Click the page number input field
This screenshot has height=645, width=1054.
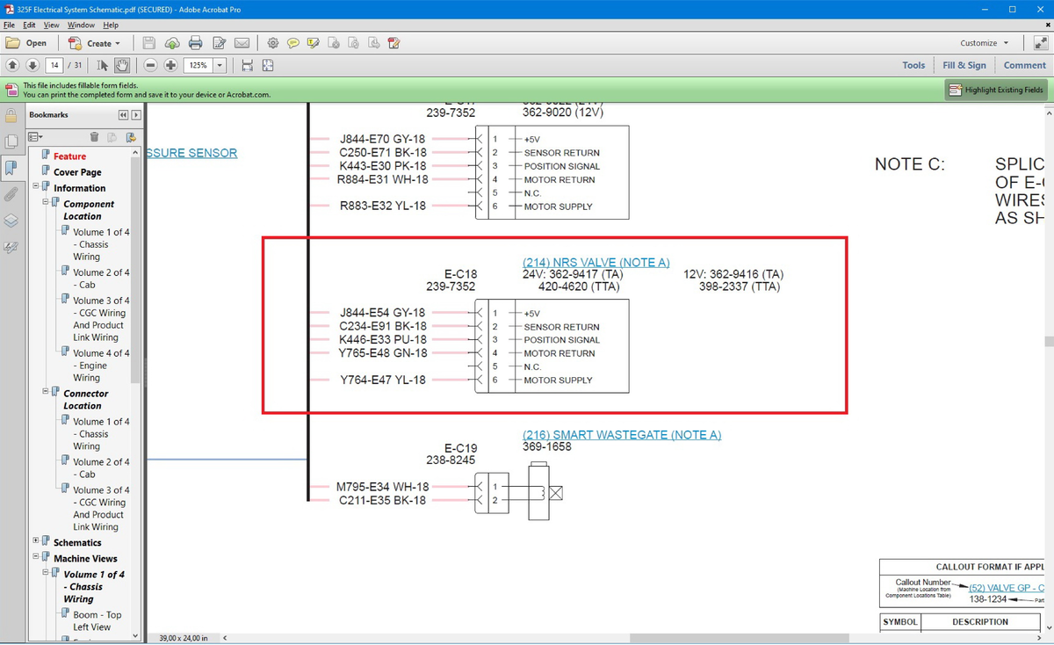click(x=55, y=64)
